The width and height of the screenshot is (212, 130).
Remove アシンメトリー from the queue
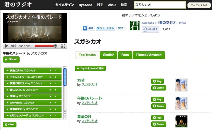(x=50, y=77)
